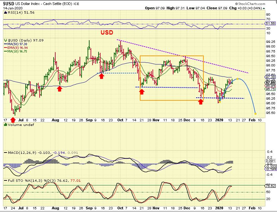
Task: Click 'Dec' on the price panel date axis
Action: coord(187,120)
